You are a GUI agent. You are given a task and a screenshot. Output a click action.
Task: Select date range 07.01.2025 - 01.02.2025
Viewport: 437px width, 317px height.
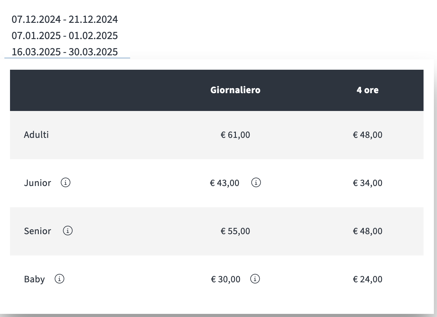[65, 36]
